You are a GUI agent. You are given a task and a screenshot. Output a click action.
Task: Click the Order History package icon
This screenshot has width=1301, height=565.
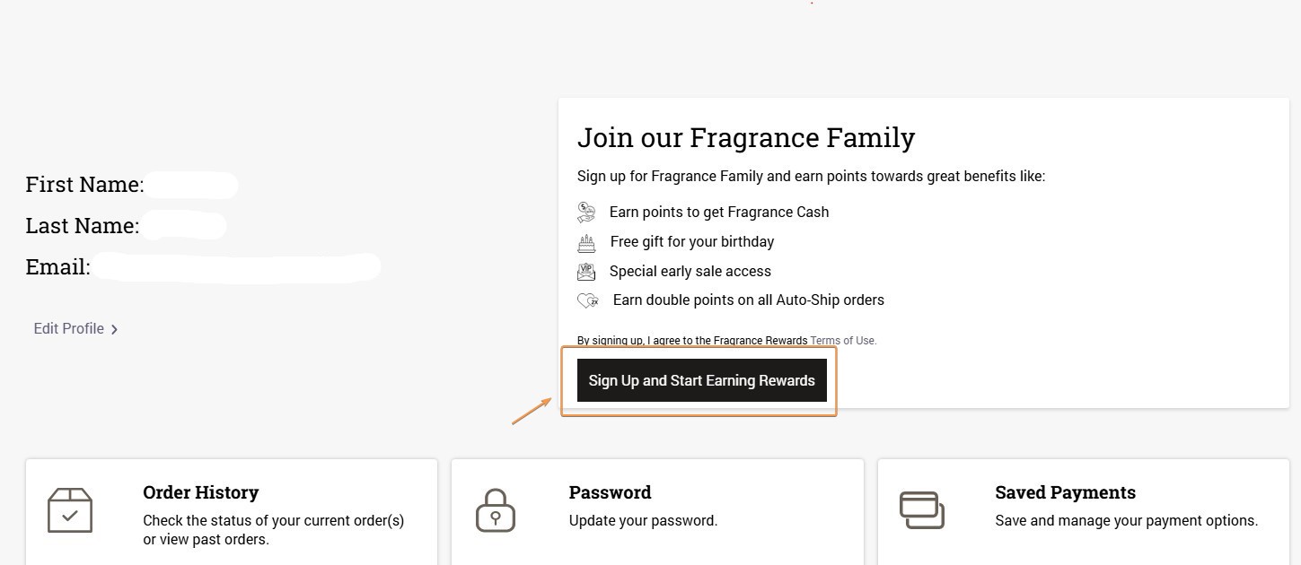click(x=69, y=509)
